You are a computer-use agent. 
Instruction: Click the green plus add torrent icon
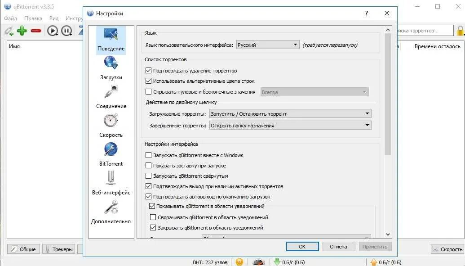coord(22,31)
